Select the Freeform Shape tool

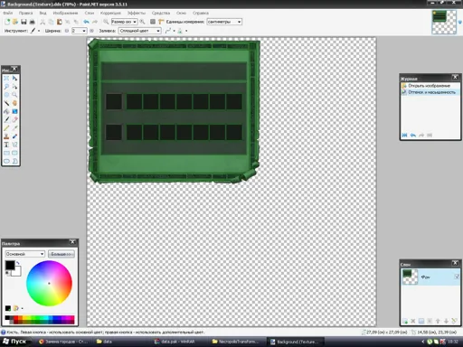[14, 161]
